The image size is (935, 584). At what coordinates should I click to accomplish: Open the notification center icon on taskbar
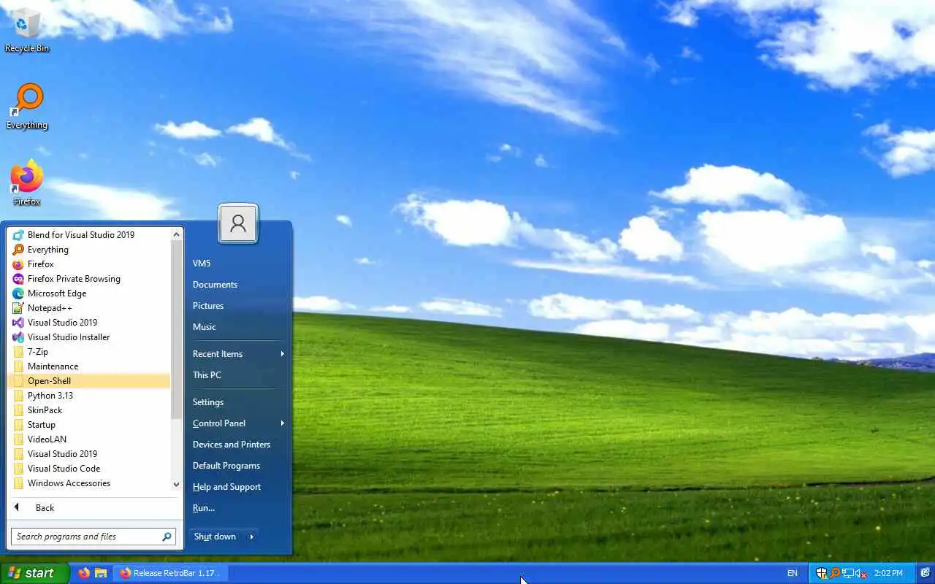(x=925, y=573)
